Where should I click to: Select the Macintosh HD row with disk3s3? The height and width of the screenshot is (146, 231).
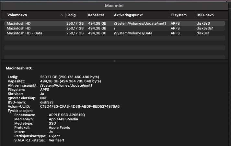[19, 23]
